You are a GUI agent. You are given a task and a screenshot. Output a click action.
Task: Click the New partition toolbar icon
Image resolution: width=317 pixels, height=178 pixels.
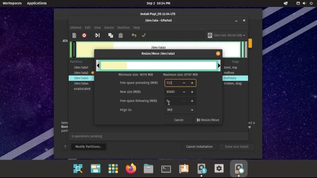coord(74,35)
